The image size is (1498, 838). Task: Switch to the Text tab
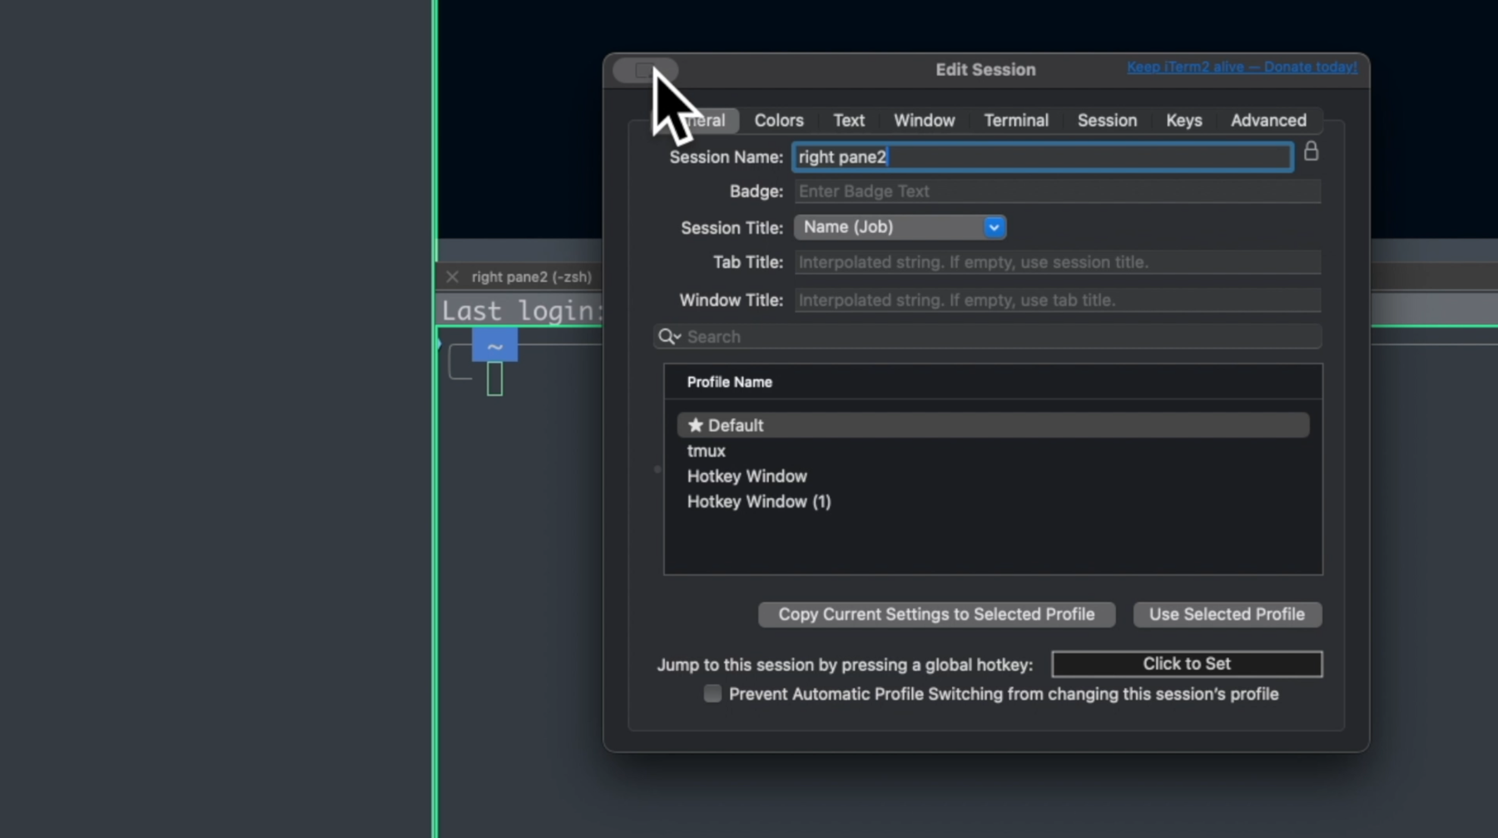pyautogui.click(x=849, y=121)
